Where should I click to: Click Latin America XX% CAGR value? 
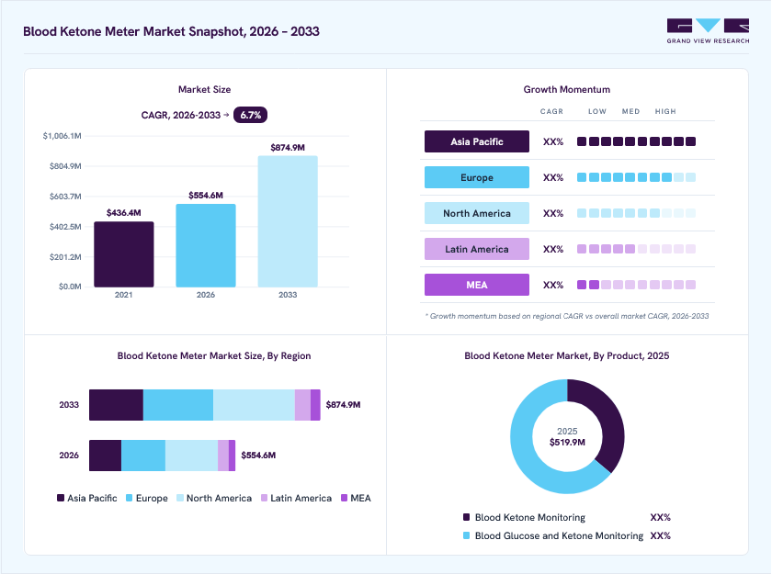click(x=553, y=250)
